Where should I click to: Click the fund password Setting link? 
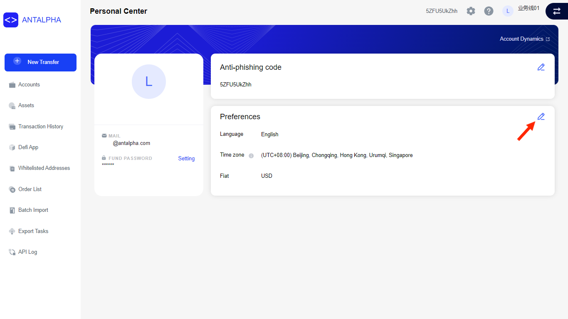point(186,158)
